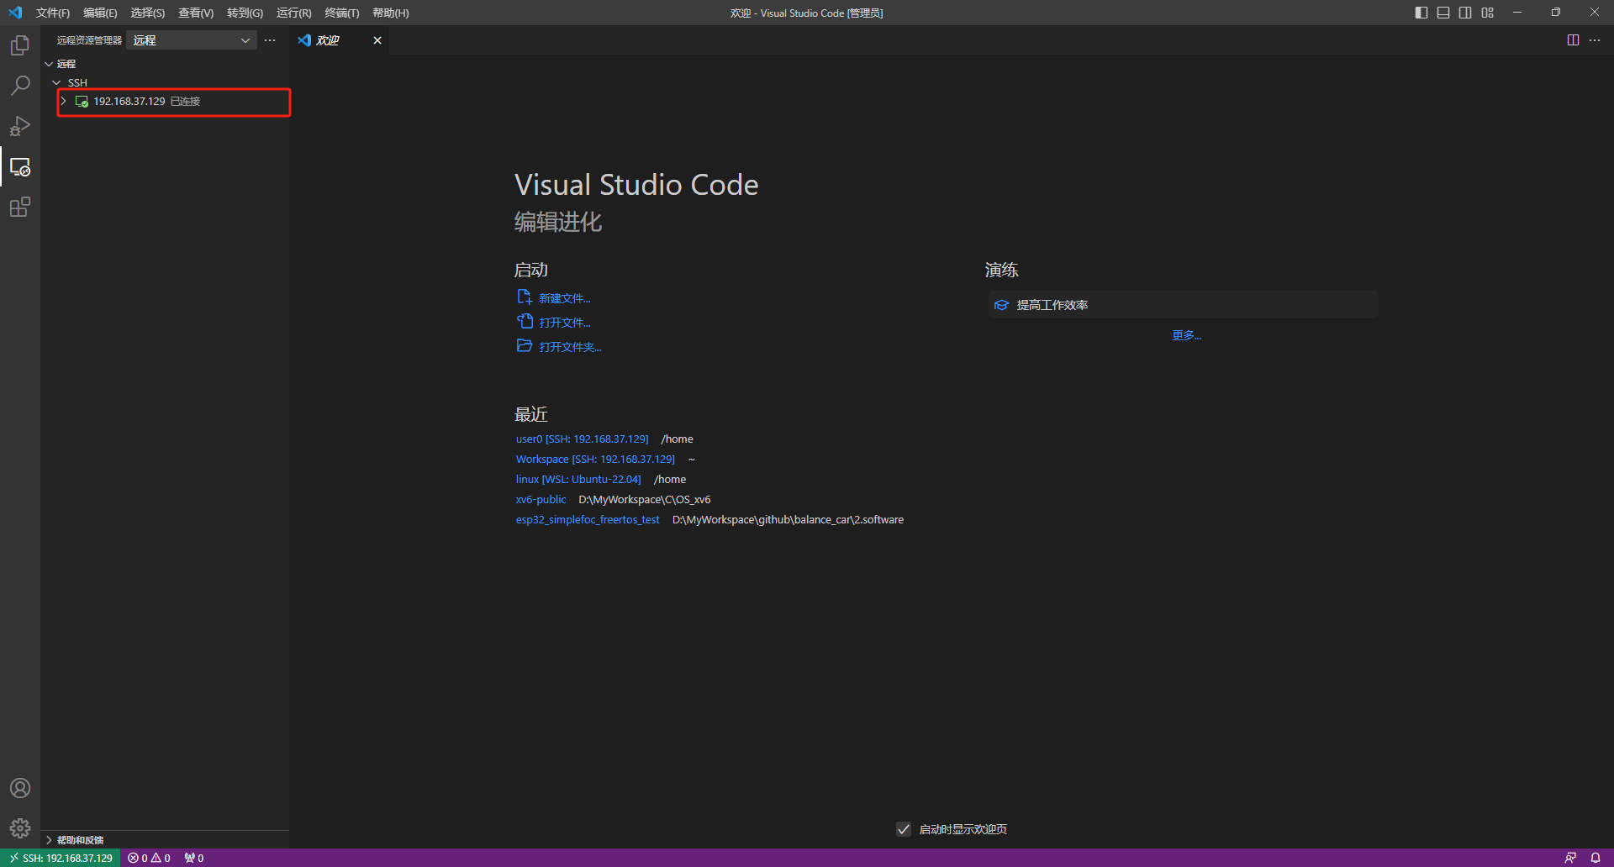The image size is (1614, 867).
Task: Open the 文件(F) menu
Action: (52, 13)
